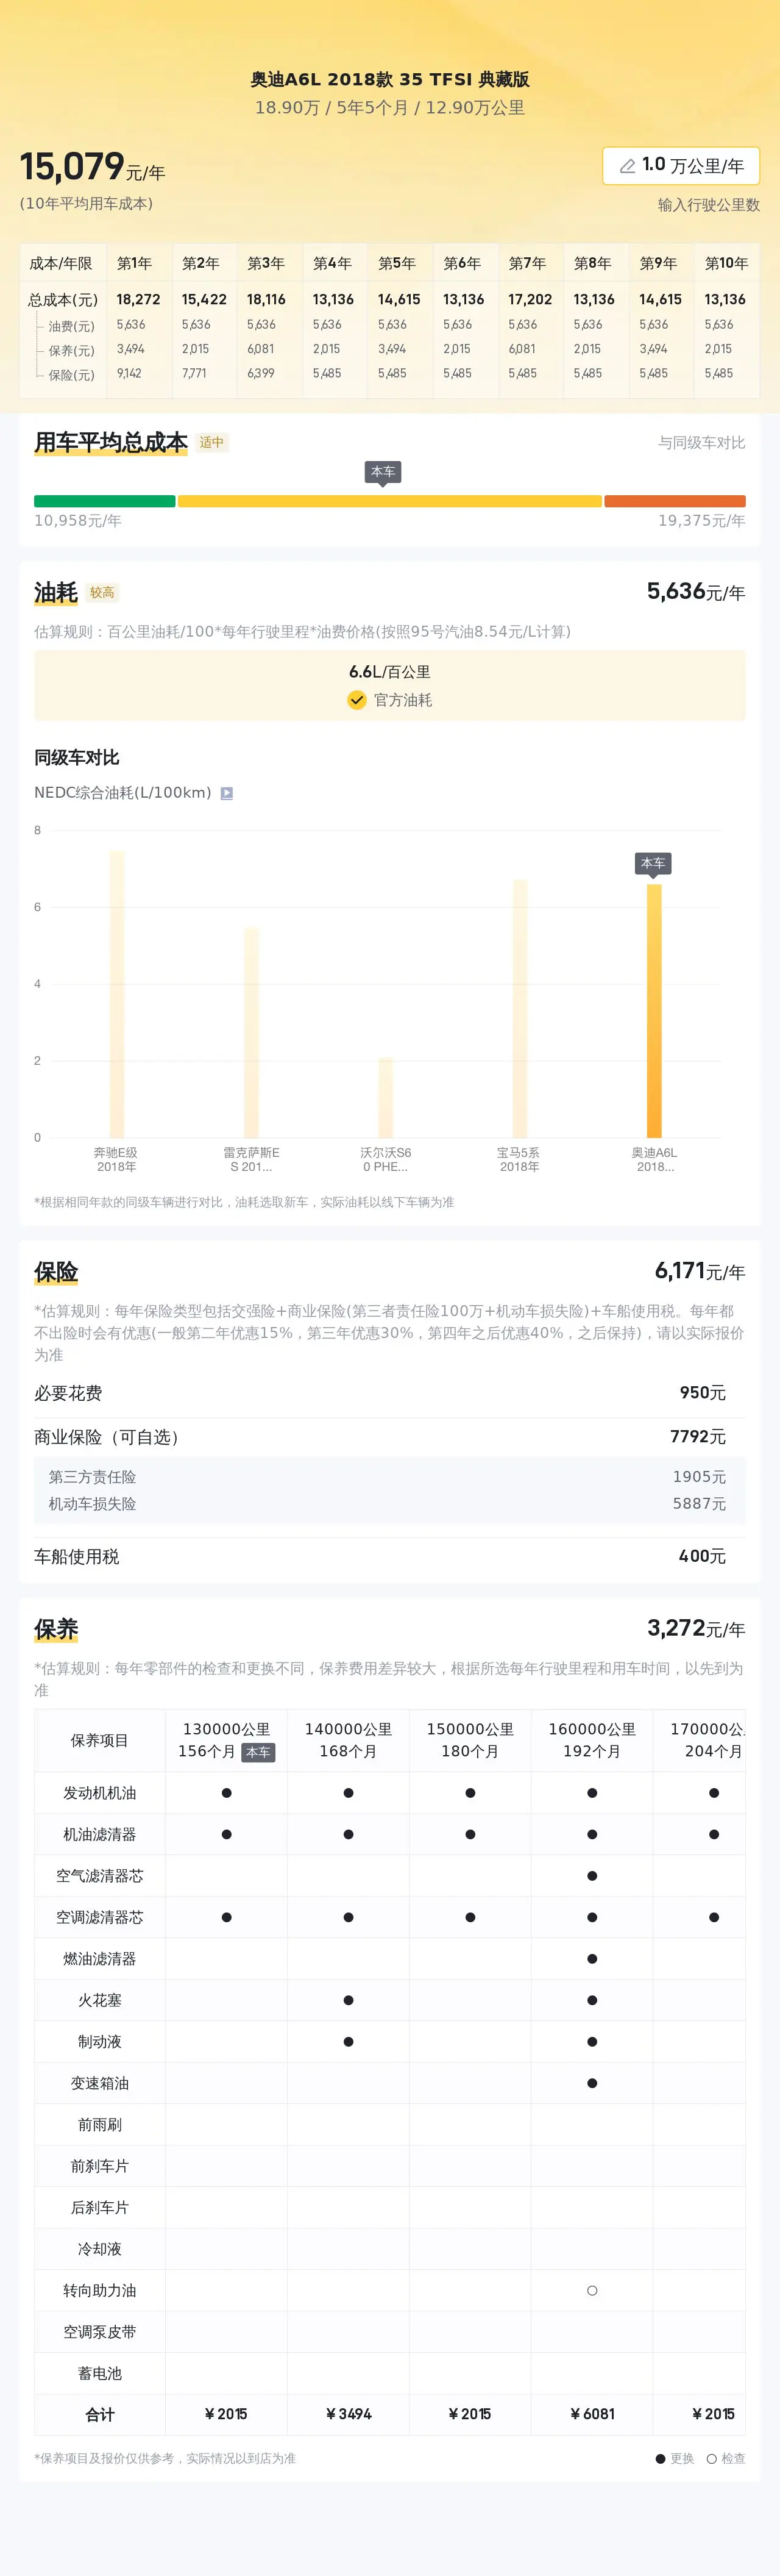This screenshot has width=780, height=2576.
Task: Tap the 商业保险（可自选）row
Action: (x=389, y=1437)
